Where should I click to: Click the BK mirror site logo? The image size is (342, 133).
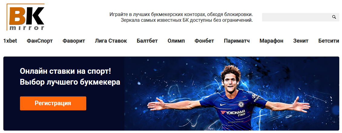tap(25, 17)
